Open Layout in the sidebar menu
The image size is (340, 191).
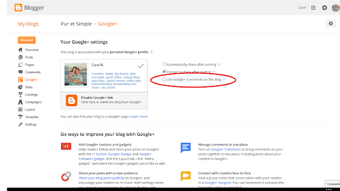coord(30,110)
